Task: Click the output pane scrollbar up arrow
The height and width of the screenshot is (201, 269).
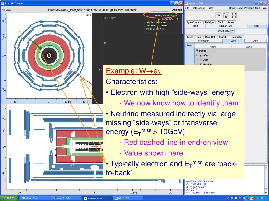Action: point(266,167)
